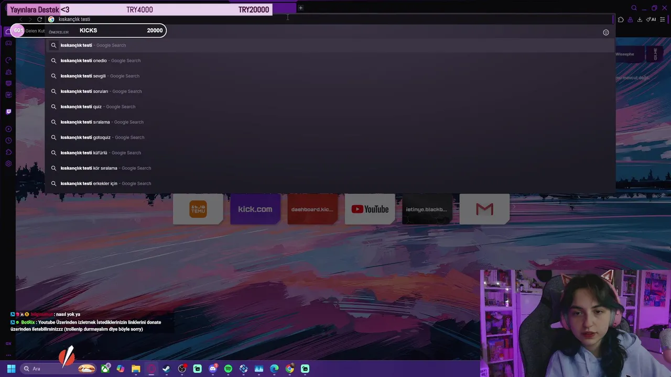Open the GX Control speedometer sidebar icon

pos(8,60)
